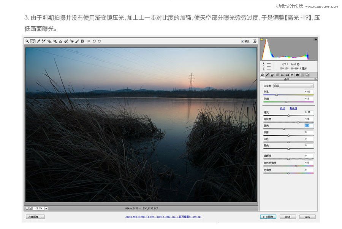Open the Basic panel flyout menu

click(316, 79)
